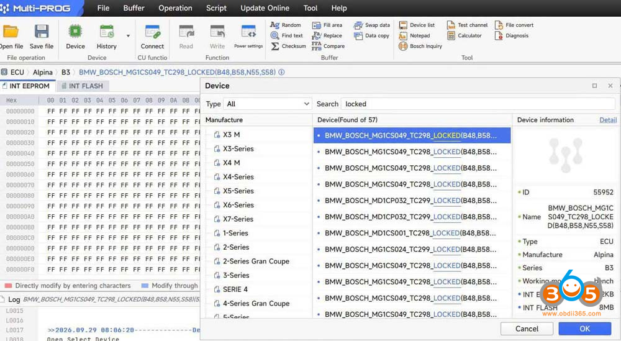The width and height of the screenshot is (621, 341).
Task: Select X6-Series in Manufacture tree
Action: click(238, 205)
